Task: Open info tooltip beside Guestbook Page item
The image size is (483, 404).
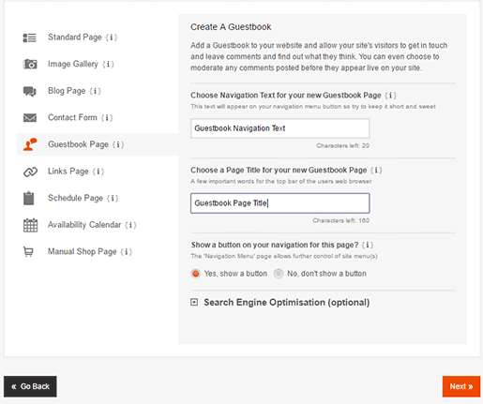Action: click(x=118, y=144)
